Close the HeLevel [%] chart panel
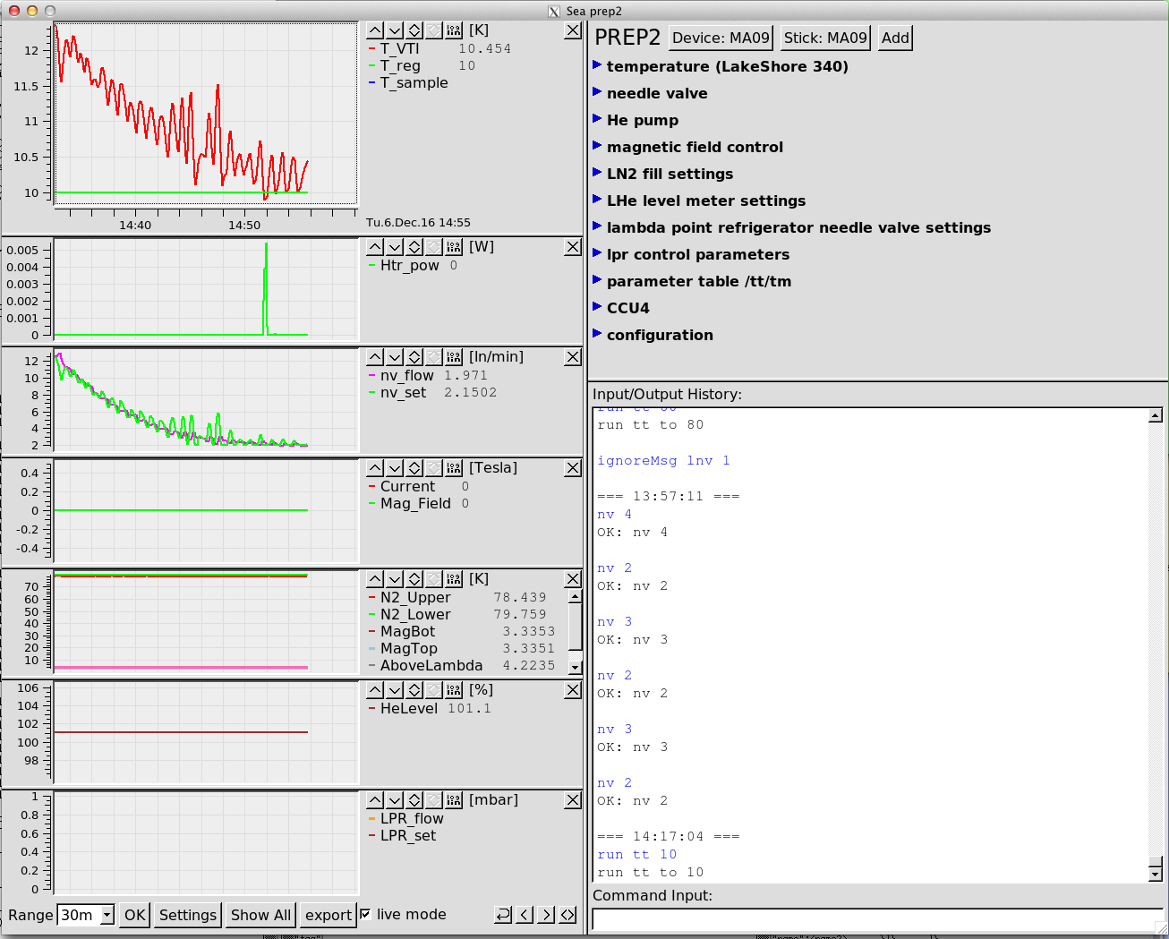Screen dimensions: 1169x939 click(x=573, y=690)
